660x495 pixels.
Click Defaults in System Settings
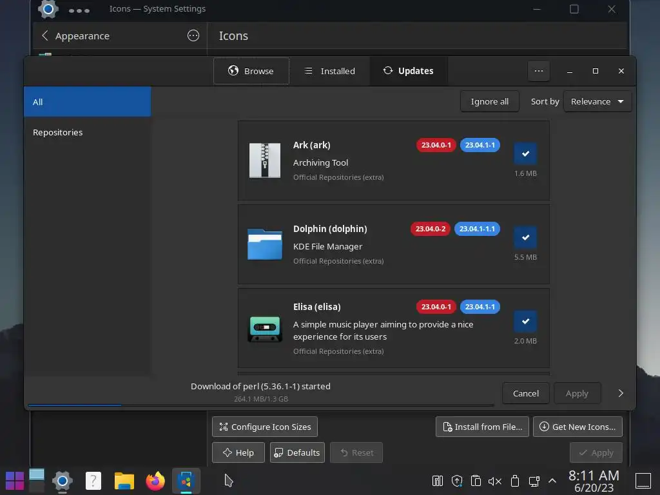pos(297,452)
